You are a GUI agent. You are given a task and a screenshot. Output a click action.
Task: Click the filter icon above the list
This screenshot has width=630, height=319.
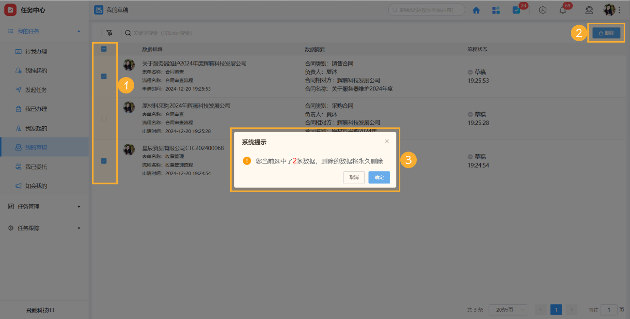[x=109, y=33]
